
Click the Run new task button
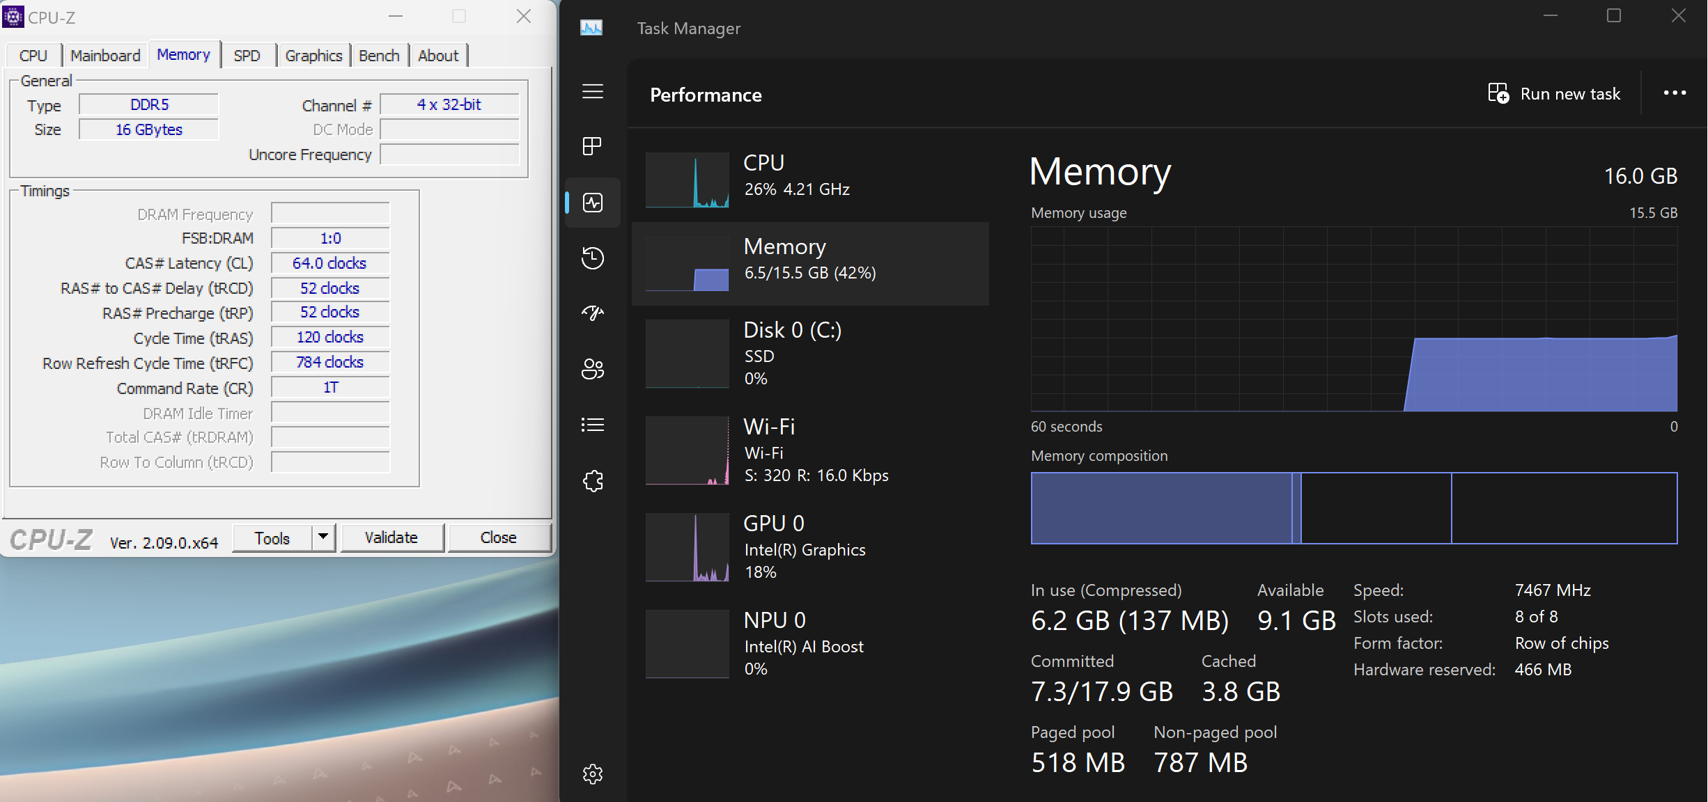click(1555, 94)
